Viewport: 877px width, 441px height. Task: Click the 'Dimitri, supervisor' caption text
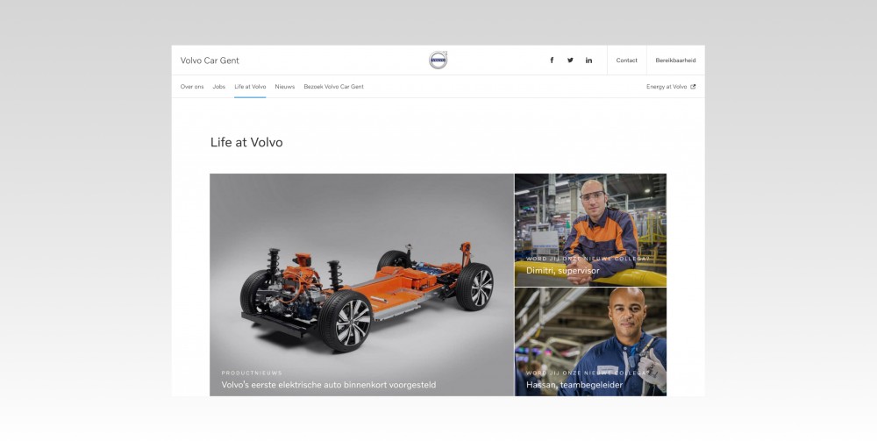click(x=563, y=271)
